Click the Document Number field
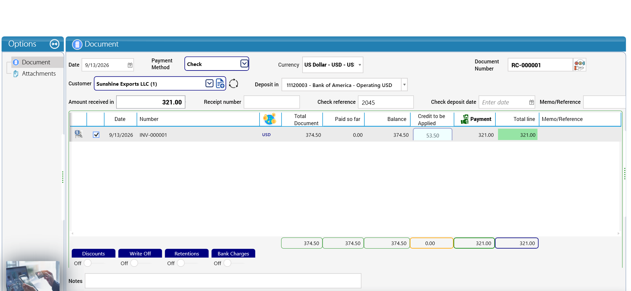This screenshot has width=631, height=291. [x=540, y=65]
